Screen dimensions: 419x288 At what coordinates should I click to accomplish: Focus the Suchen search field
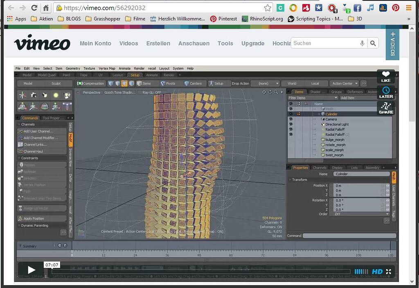(x=325, y=43)
